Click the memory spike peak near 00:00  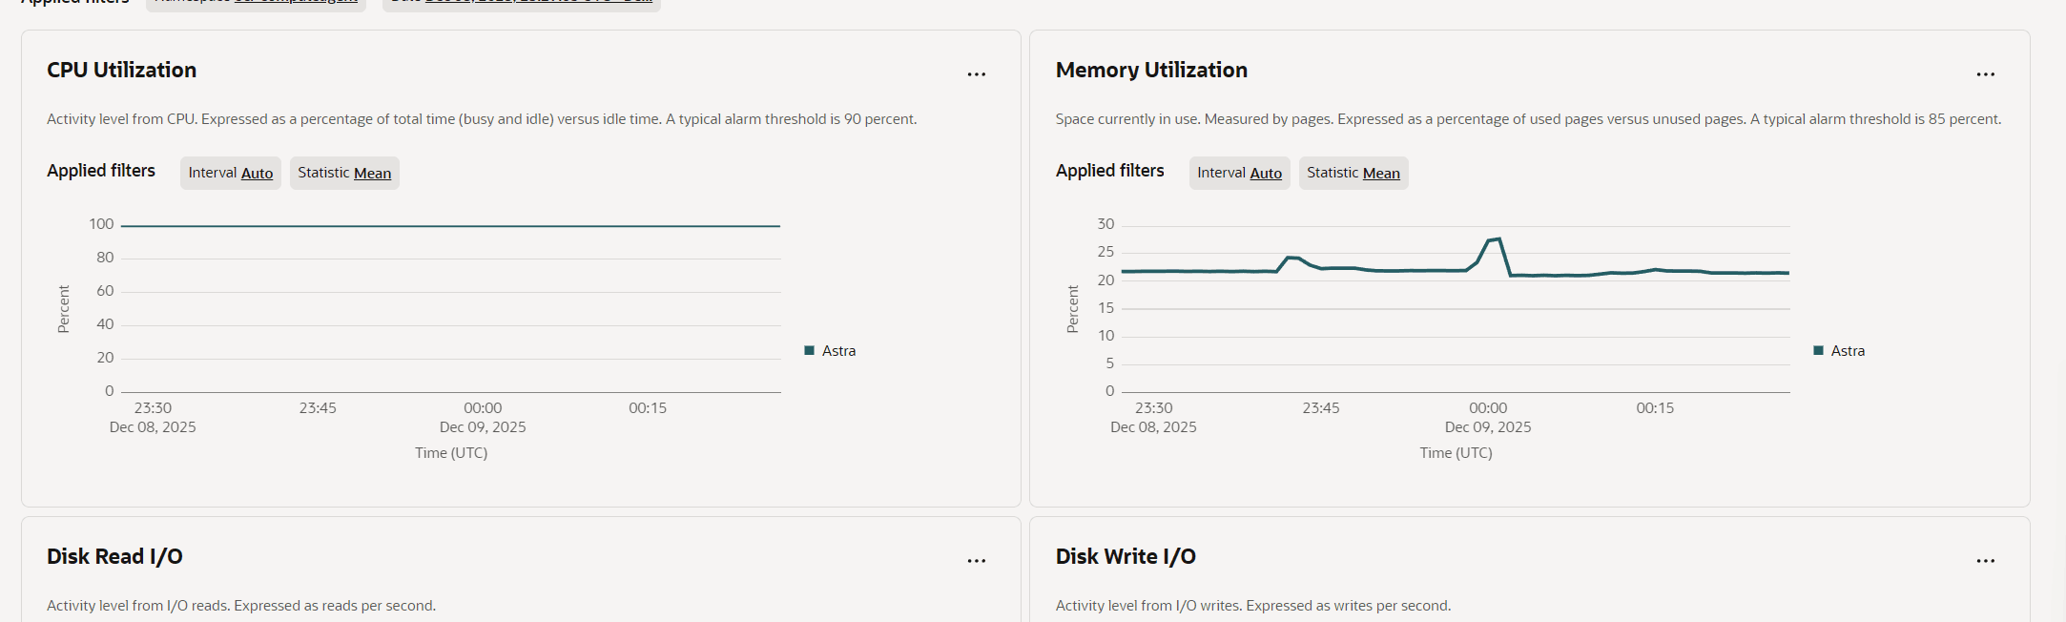point(1498,239)
